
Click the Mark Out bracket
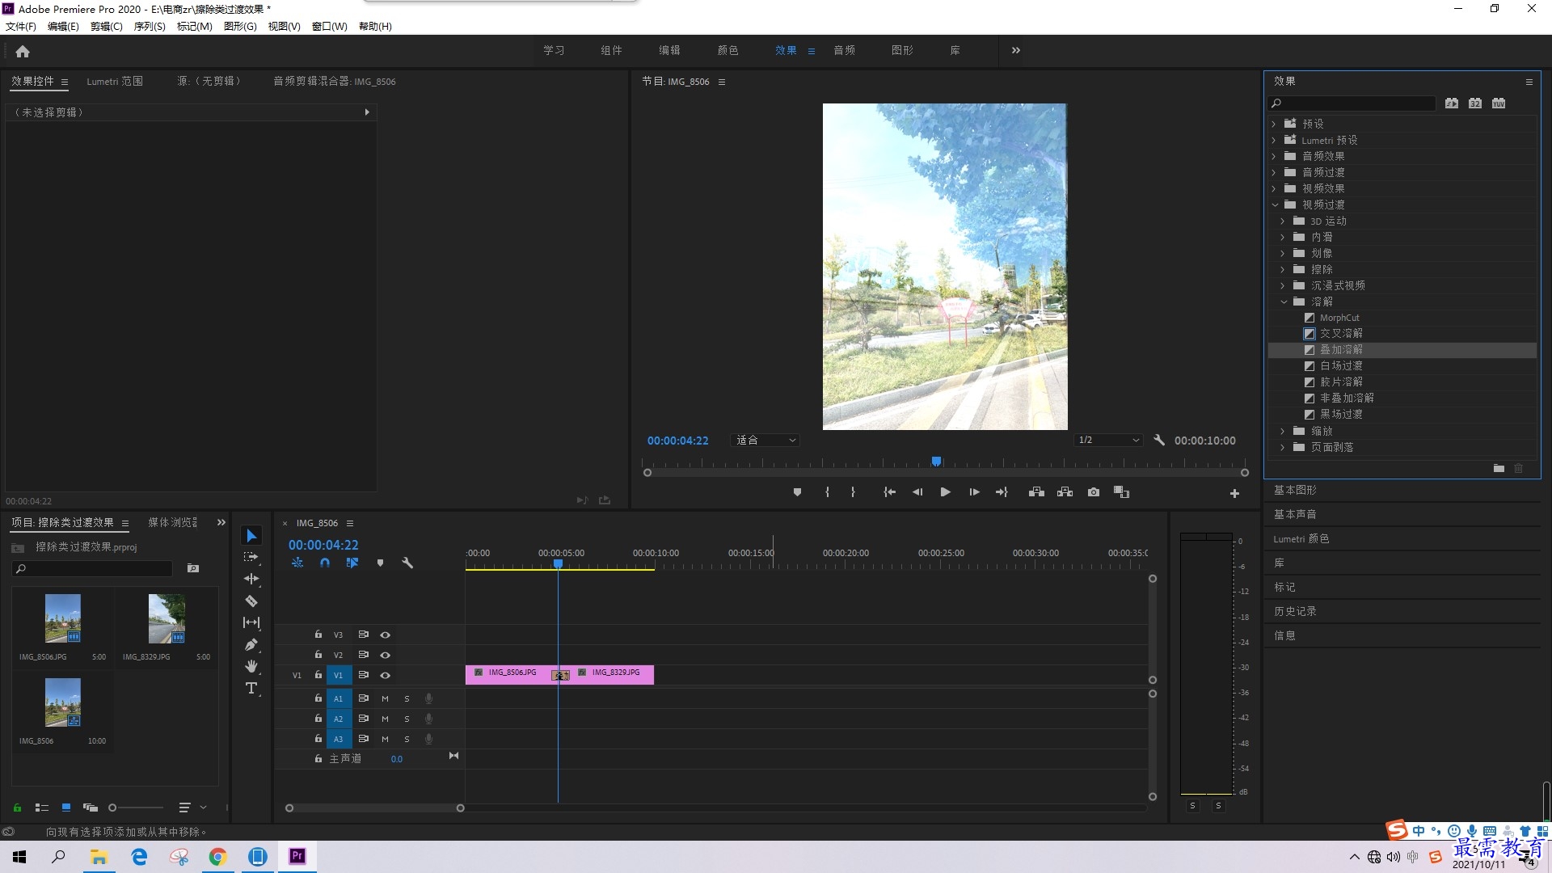(x=853, y=492)
